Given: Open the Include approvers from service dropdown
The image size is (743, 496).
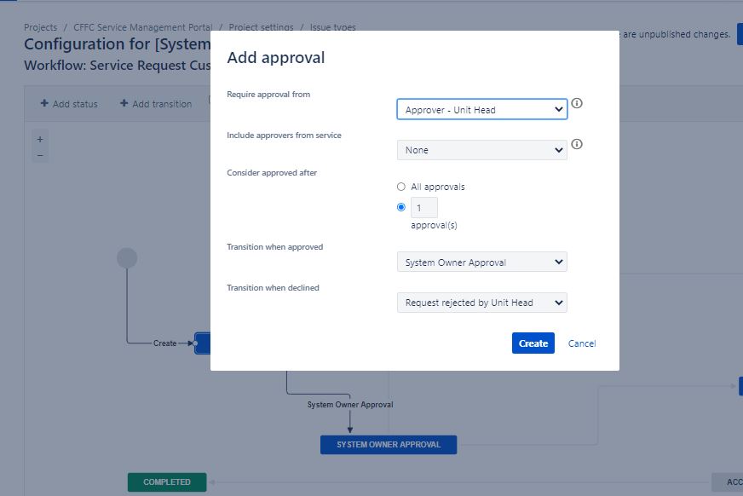Looking at the screenshot, I should (482, 150).
